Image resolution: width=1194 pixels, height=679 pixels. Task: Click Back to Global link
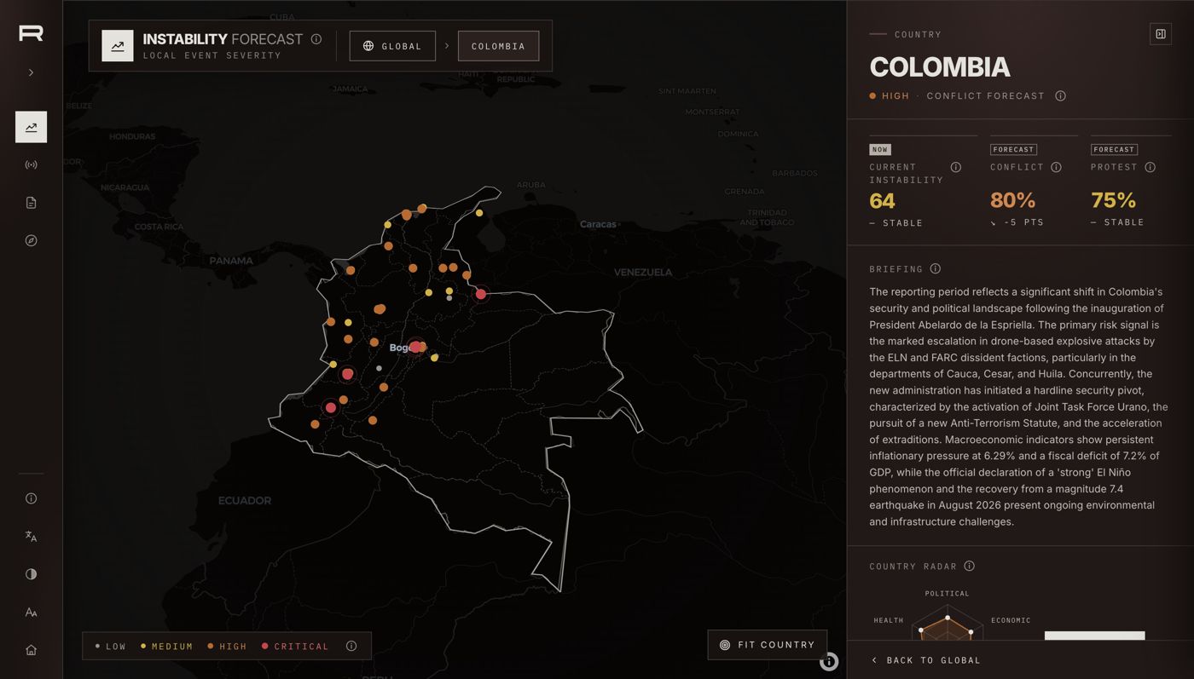(x=926, y=660)
